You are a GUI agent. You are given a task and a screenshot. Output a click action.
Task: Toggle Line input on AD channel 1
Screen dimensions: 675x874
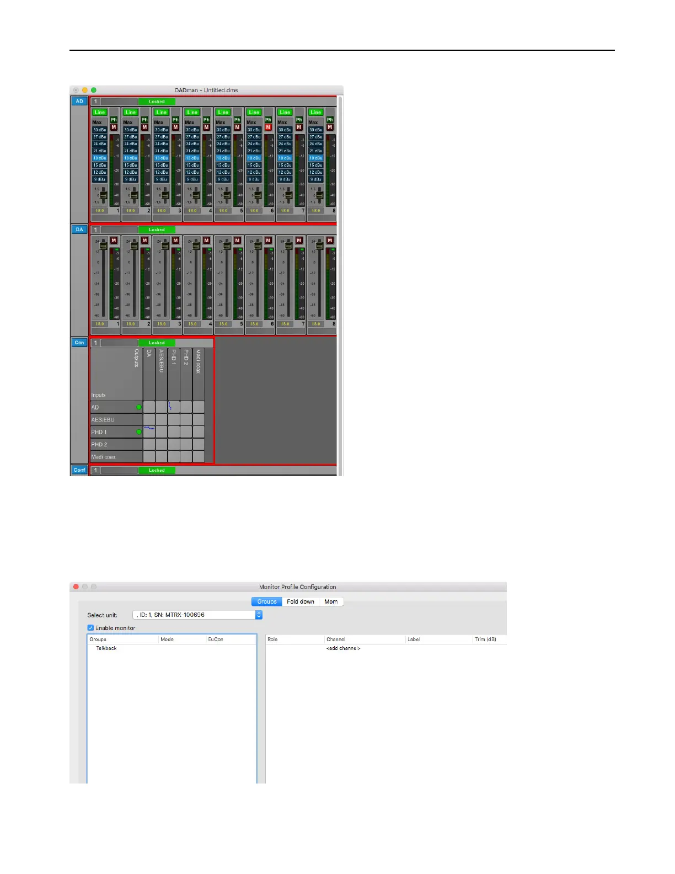coord(99,112)
